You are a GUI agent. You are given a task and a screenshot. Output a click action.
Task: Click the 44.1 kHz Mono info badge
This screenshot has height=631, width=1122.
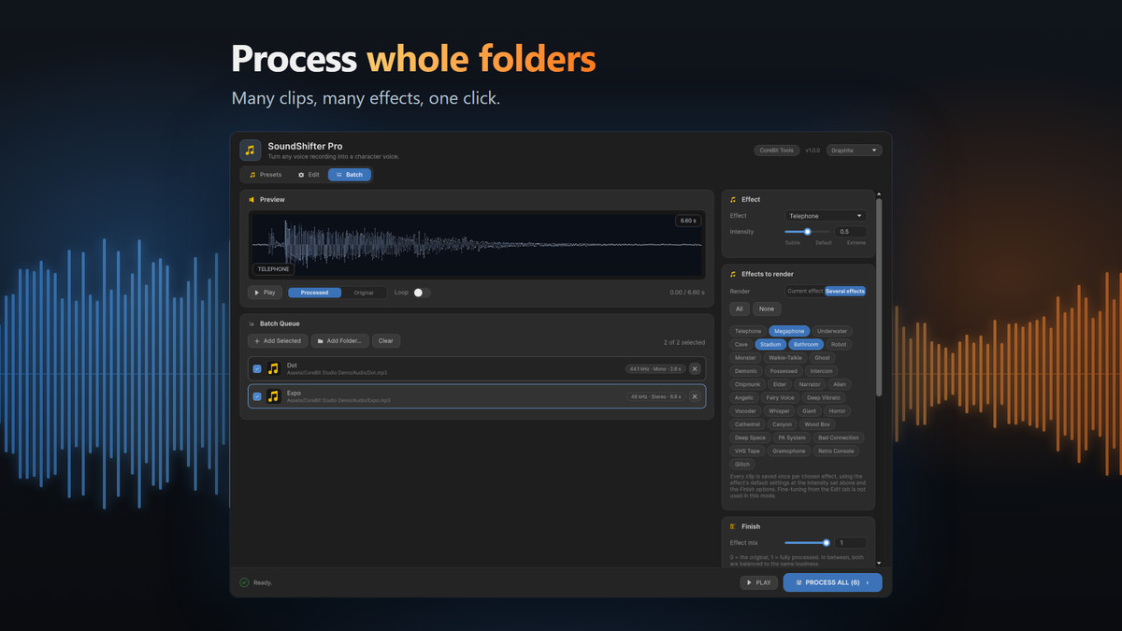(x=654, y=368)
